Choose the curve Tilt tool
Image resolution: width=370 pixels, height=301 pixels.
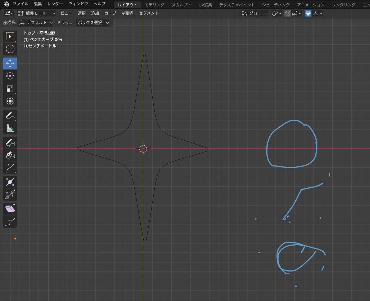(x=10, y=195)
